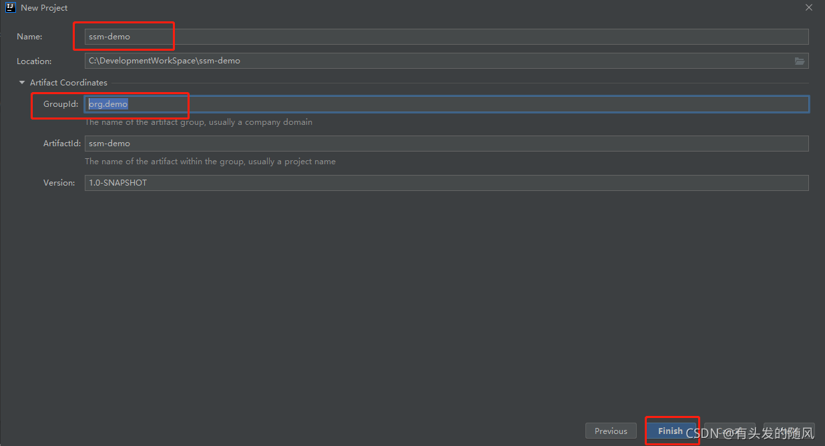Click the "GroupId:" label
Screen dimensions: 825x446
point(61,104)
